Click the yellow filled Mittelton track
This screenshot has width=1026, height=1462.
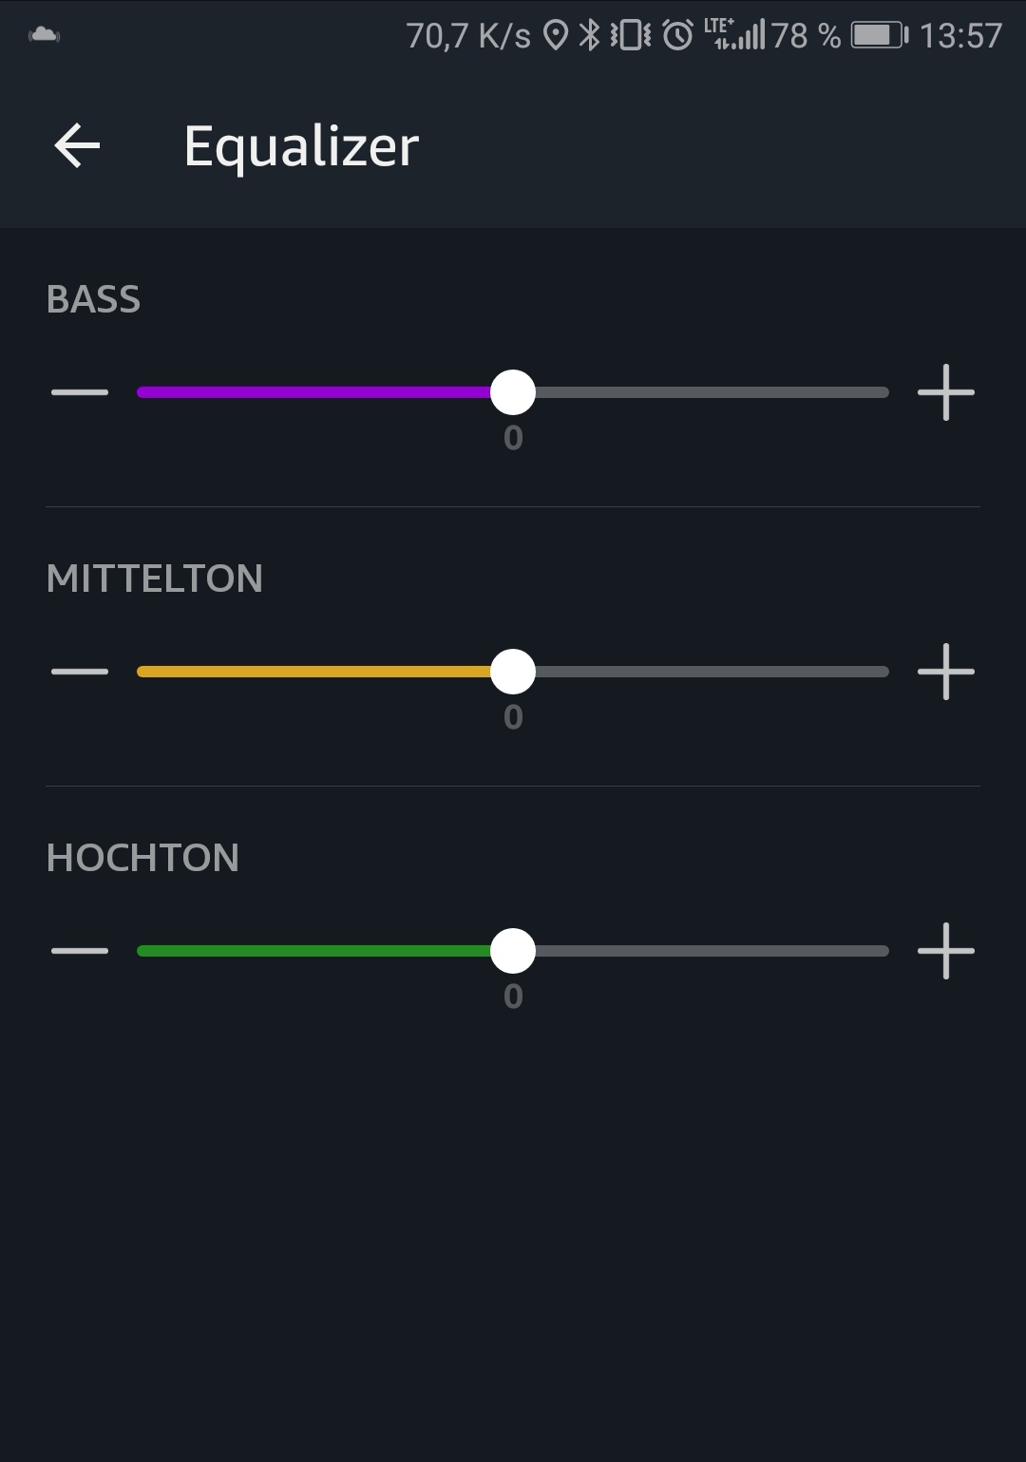pyautogui.click(x=313, y=672)
